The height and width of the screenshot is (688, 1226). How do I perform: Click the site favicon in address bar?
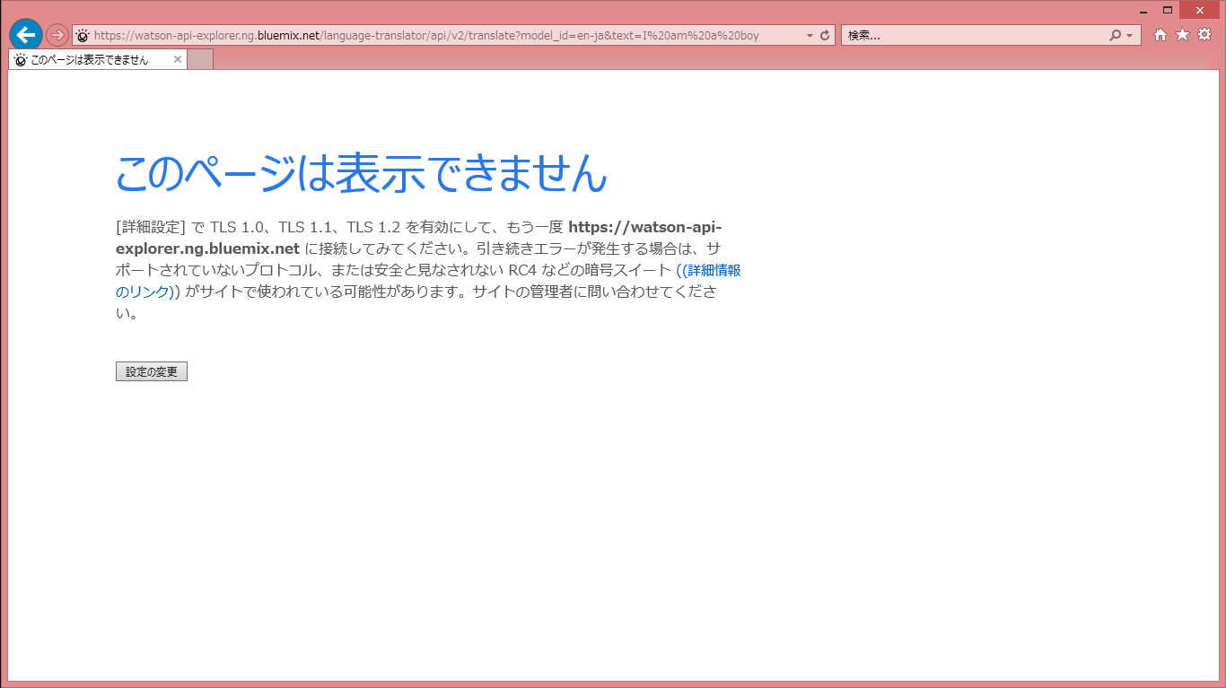click(83, 36)
